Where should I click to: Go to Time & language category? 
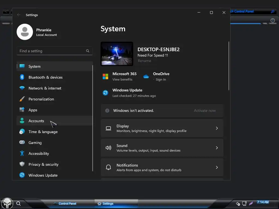[x=54, y=131]
